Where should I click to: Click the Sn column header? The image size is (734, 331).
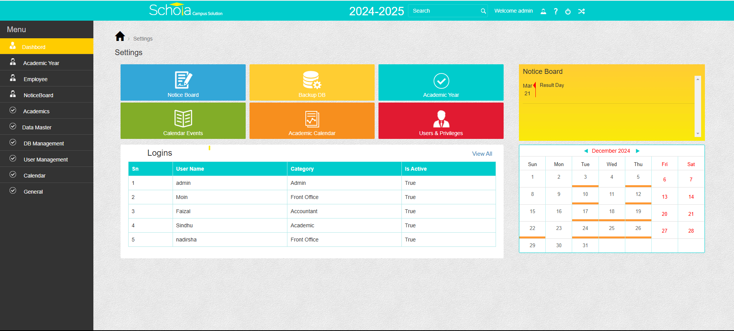(150, 169)
